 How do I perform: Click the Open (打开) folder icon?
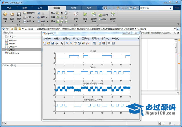coord(12,14)
